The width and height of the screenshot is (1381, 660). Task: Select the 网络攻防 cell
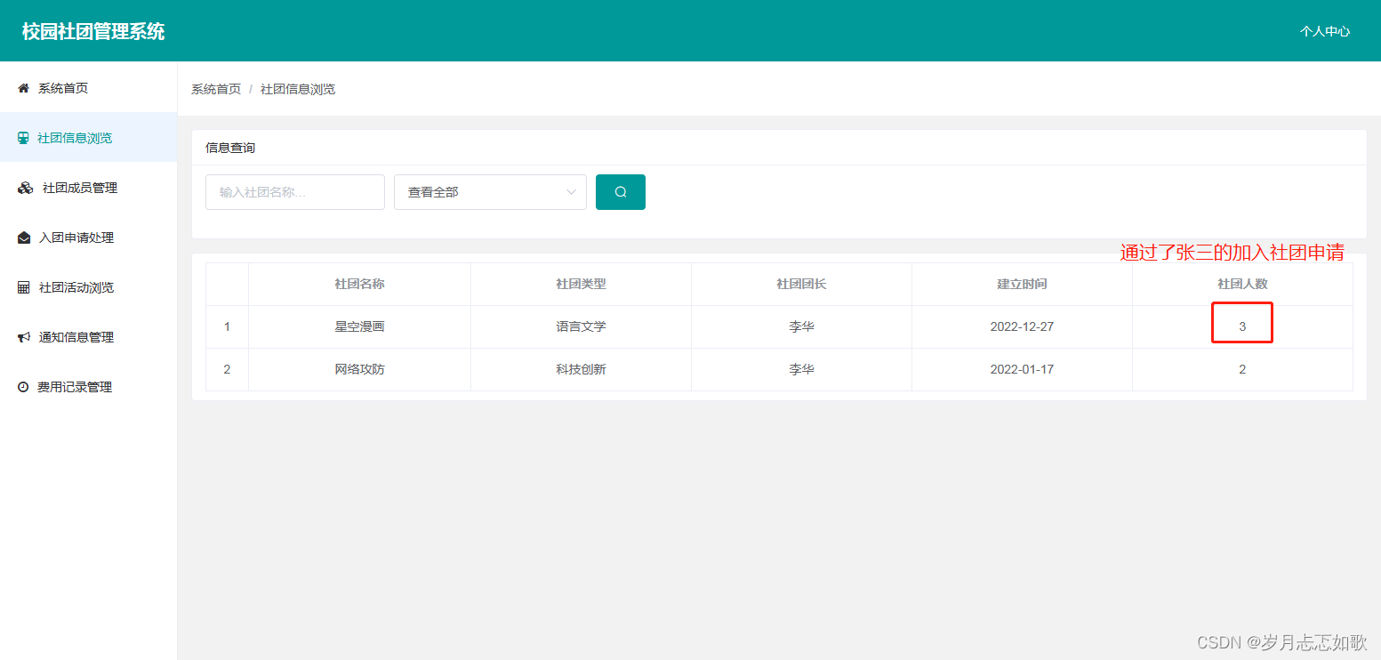(359, 369)
